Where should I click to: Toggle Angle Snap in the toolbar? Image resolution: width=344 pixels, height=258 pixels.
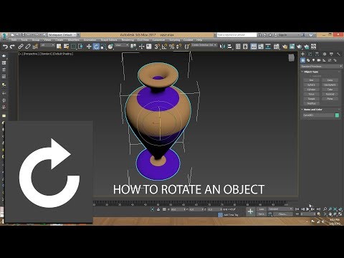tap(164, 47)
